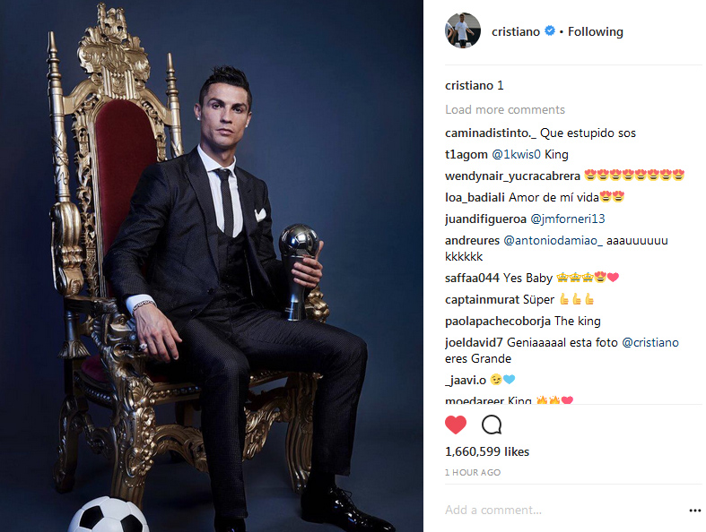Open the 1,660,599 likes list
706x532 pixels.
[x=487, y=451]
